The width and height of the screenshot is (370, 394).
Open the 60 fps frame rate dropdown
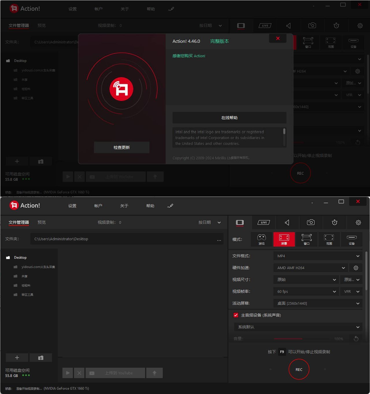(306, 292)
